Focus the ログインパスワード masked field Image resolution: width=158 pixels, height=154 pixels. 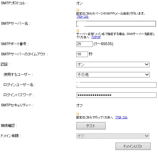pyautogui.click(x=116, y=95)
